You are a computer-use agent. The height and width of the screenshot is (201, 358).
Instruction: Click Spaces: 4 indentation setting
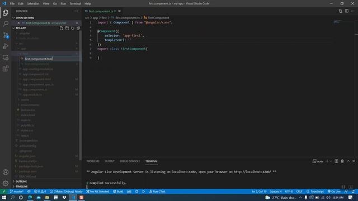coord(276,192)
